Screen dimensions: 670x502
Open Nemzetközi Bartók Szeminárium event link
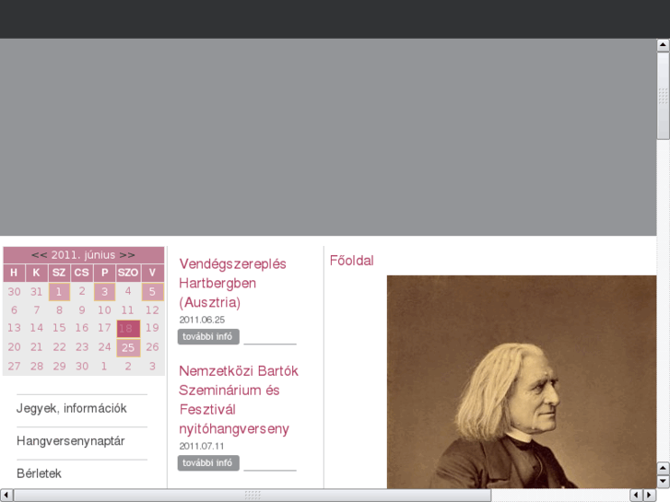pyautogui.click(x=239, y=400)
